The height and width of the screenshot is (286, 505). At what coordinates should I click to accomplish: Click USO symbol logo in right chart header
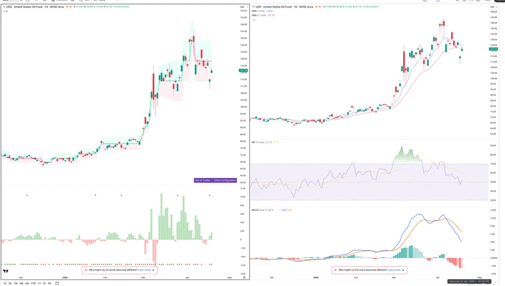click(253, 7)
